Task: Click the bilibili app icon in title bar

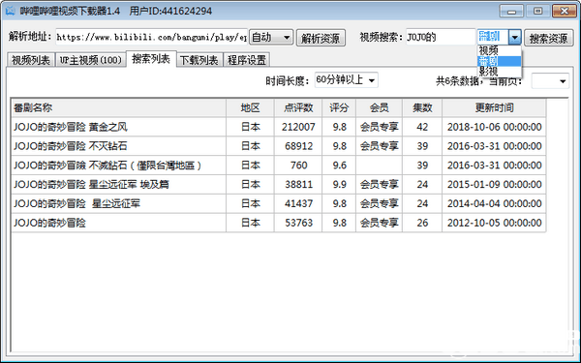Action: point(10,11)
